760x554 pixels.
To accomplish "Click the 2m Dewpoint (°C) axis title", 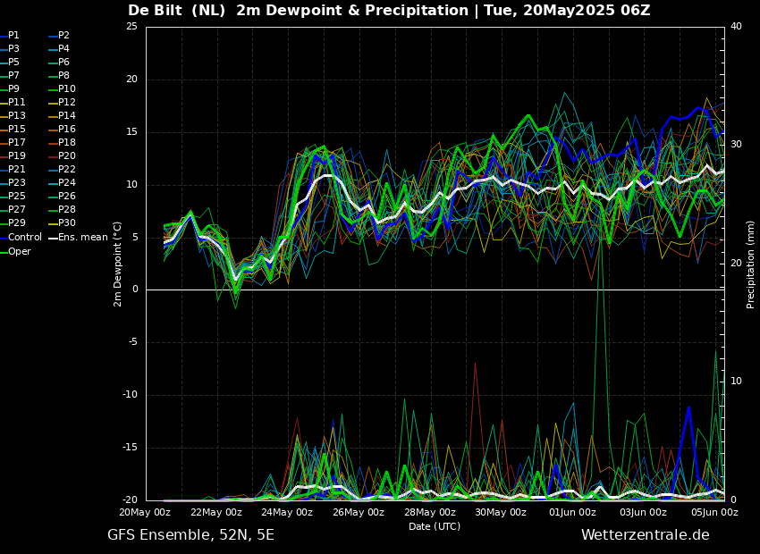I will 117,264.
